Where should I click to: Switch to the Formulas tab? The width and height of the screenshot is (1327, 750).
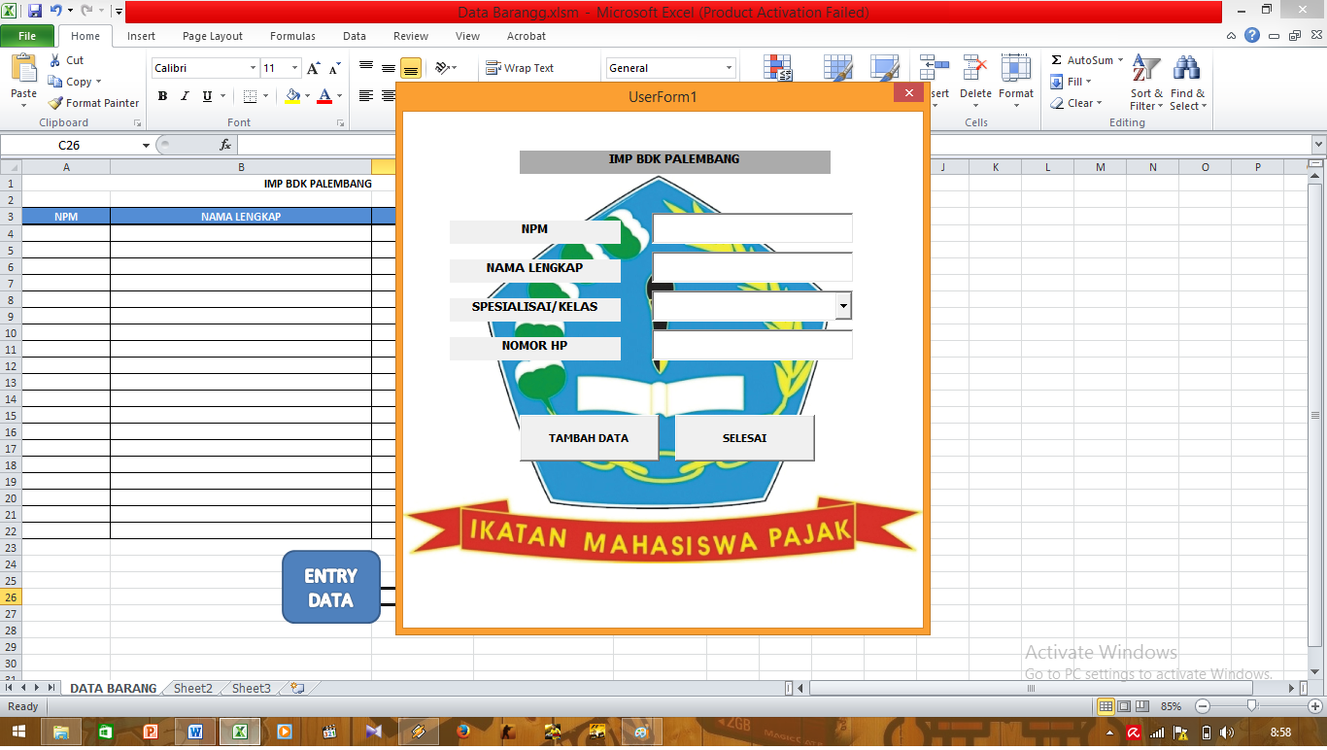292,36
